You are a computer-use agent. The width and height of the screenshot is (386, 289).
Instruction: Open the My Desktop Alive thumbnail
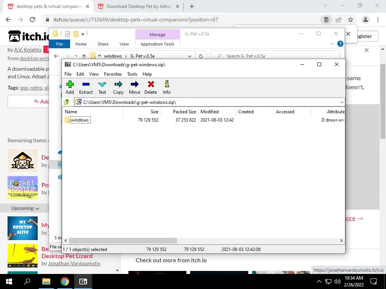[23, 228]
